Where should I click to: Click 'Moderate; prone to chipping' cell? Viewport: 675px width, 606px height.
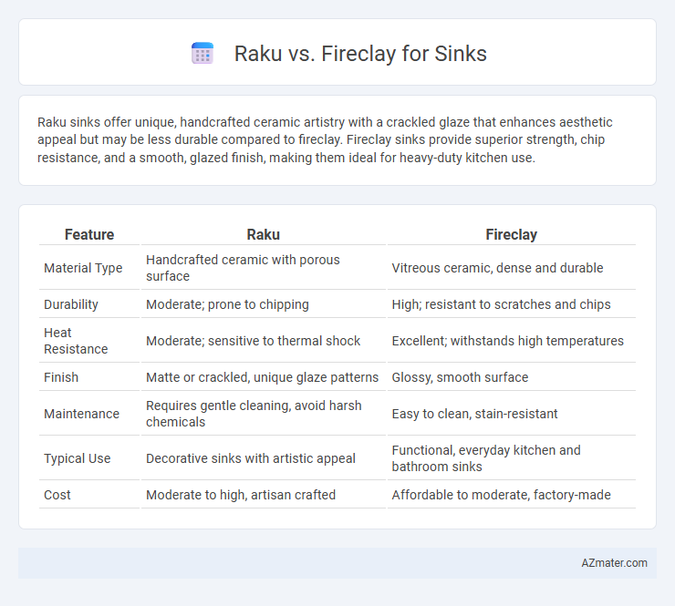coord(227,304)
